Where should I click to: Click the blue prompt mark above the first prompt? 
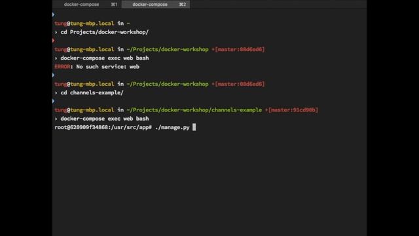click(54, 14)
